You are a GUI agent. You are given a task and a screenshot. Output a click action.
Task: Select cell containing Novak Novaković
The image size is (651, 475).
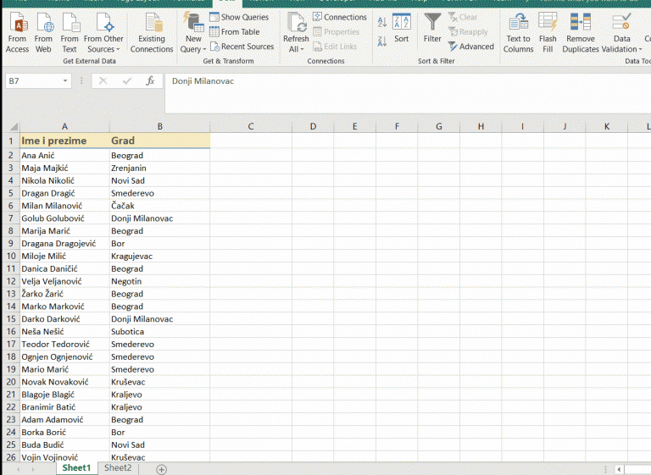tap(64, 382)
